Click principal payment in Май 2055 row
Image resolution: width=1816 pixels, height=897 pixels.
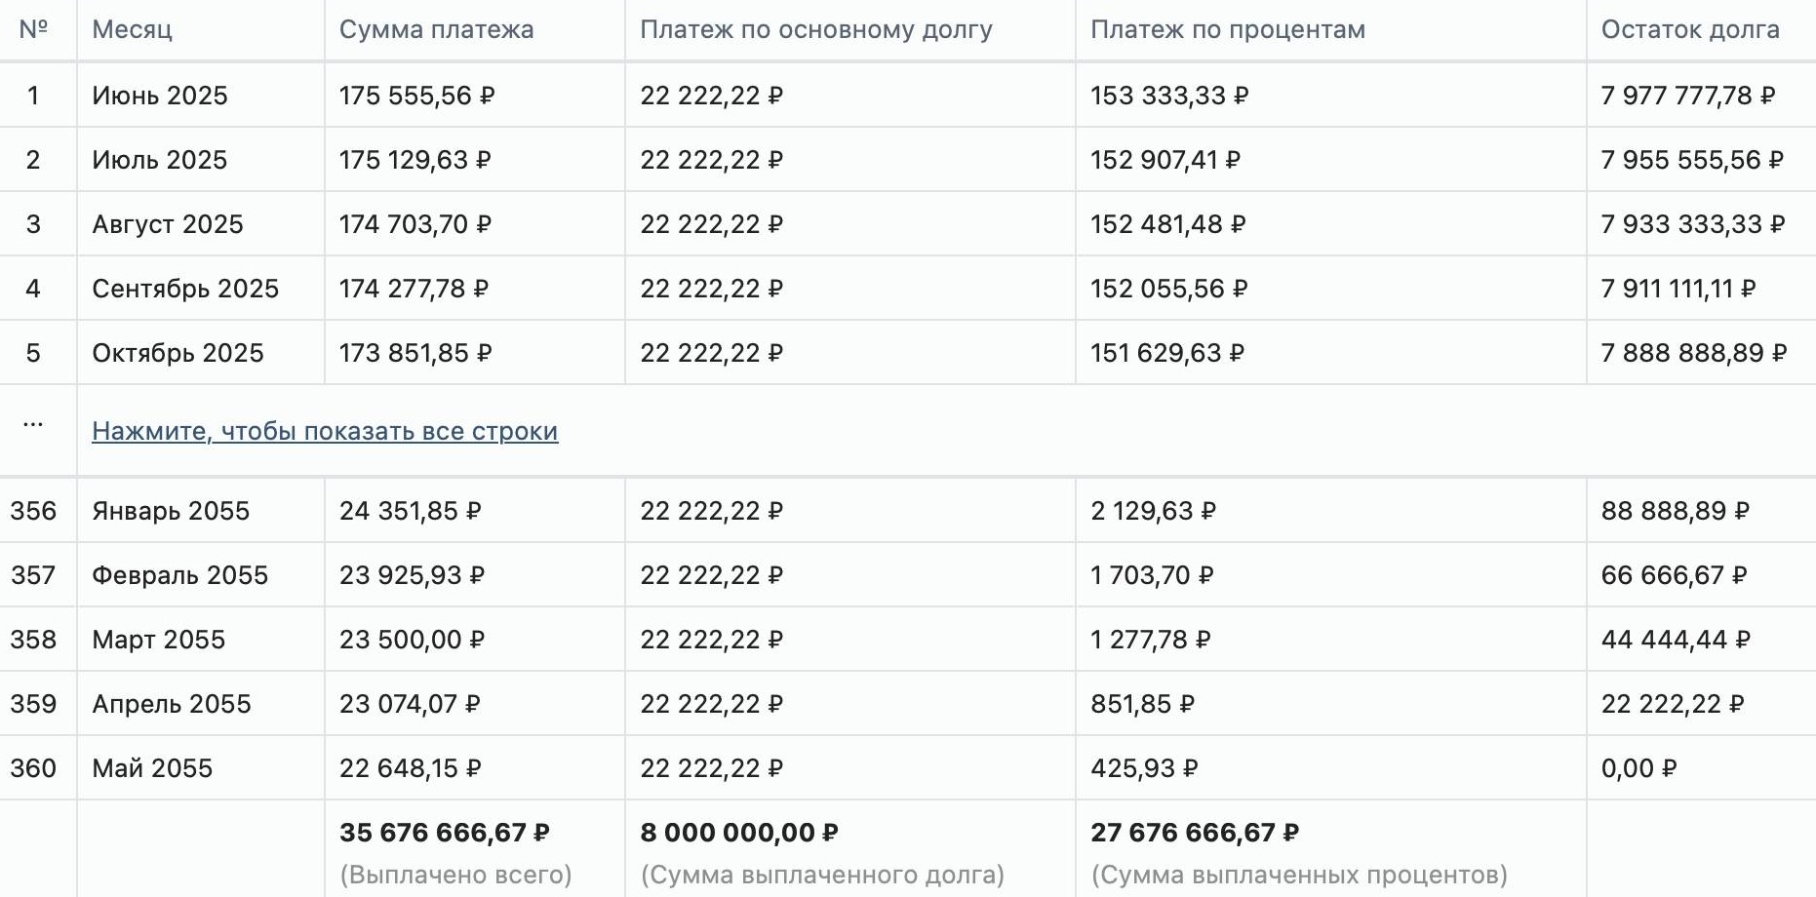click(x=712, y=768)
